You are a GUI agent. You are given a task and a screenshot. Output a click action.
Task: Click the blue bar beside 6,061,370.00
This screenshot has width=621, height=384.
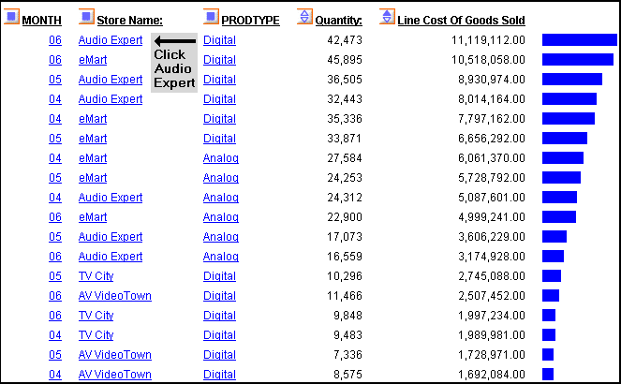(x=563, y=158)
